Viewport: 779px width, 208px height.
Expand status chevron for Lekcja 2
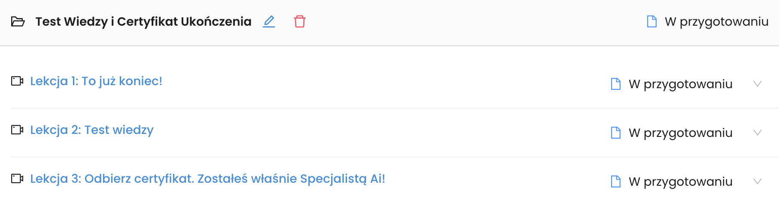pyautogui.click(x=758, y=133)
